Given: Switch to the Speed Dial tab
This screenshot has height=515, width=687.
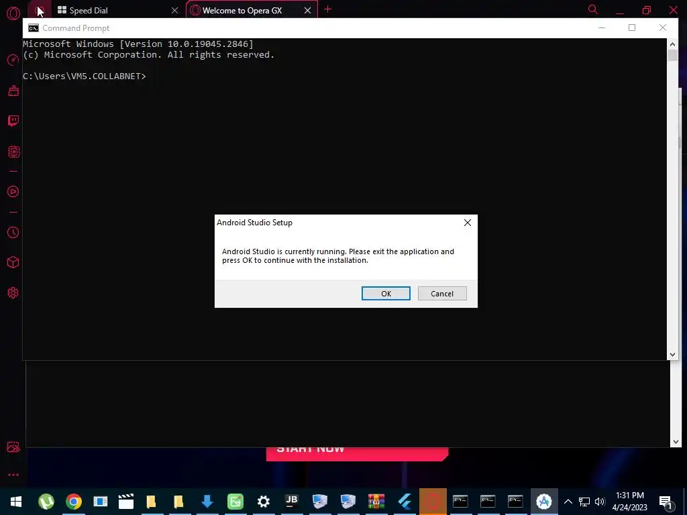Looking at the screenshot, I should 115,10.
